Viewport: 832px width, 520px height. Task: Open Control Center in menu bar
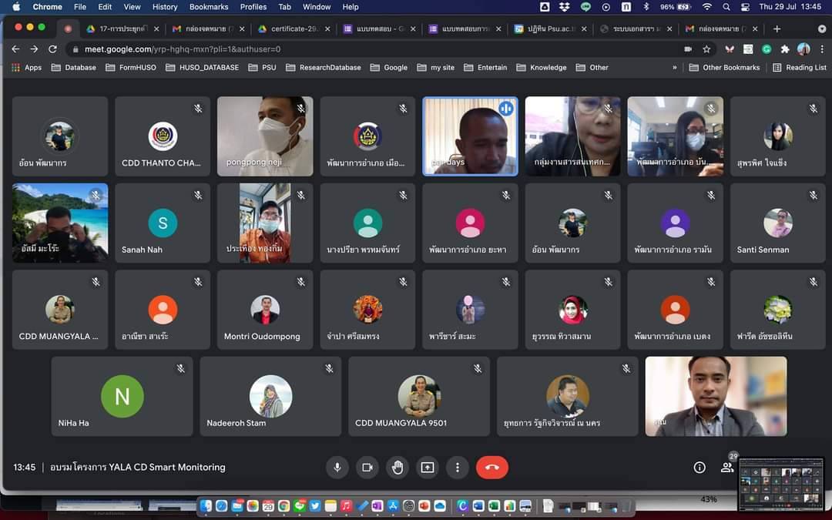[745, 7]
